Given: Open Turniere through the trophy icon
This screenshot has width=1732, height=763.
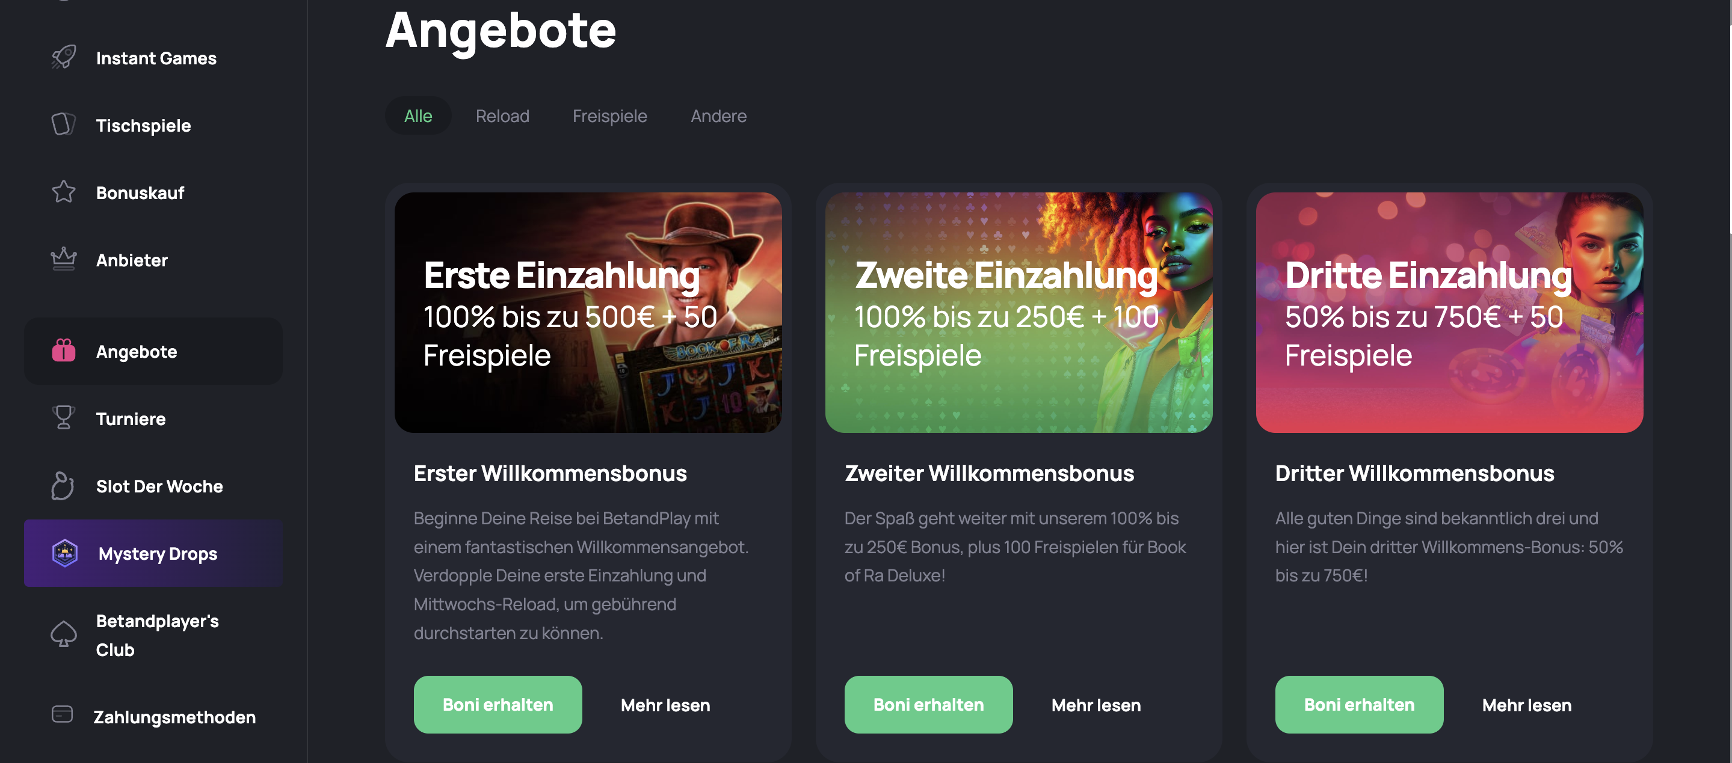Looking at the screenshot, I should [x=64, y=417].
